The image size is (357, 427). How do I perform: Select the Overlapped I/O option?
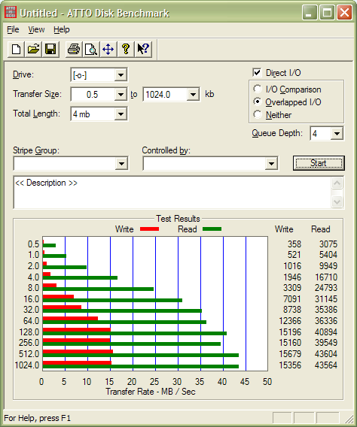point(257,101)
